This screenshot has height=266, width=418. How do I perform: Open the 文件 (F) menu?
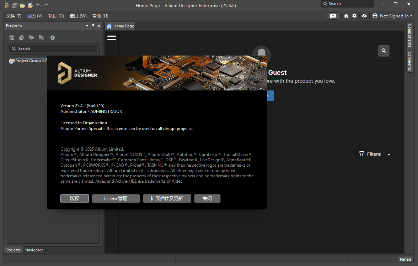pyautogui.click(x=14, y=16)
